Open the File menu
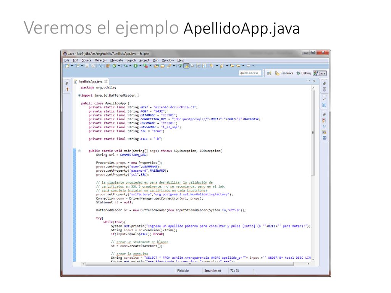 tap(67, 60)
